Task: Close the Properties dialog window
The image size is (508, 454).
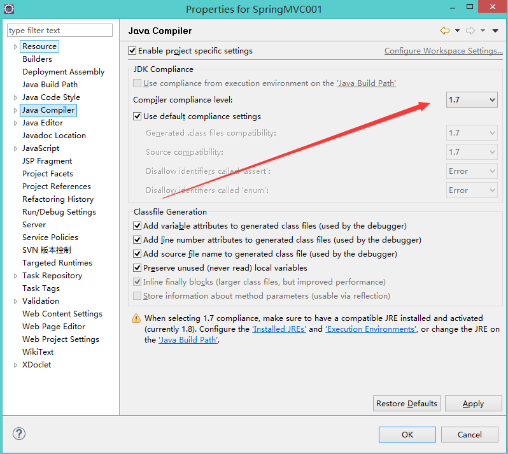Action: pos(493,6)
